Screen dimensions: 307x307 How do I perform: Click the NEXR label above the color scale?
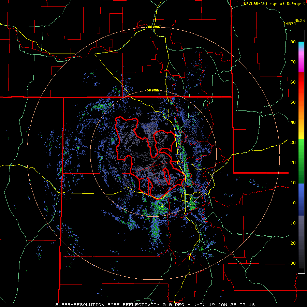pos(300,20)
